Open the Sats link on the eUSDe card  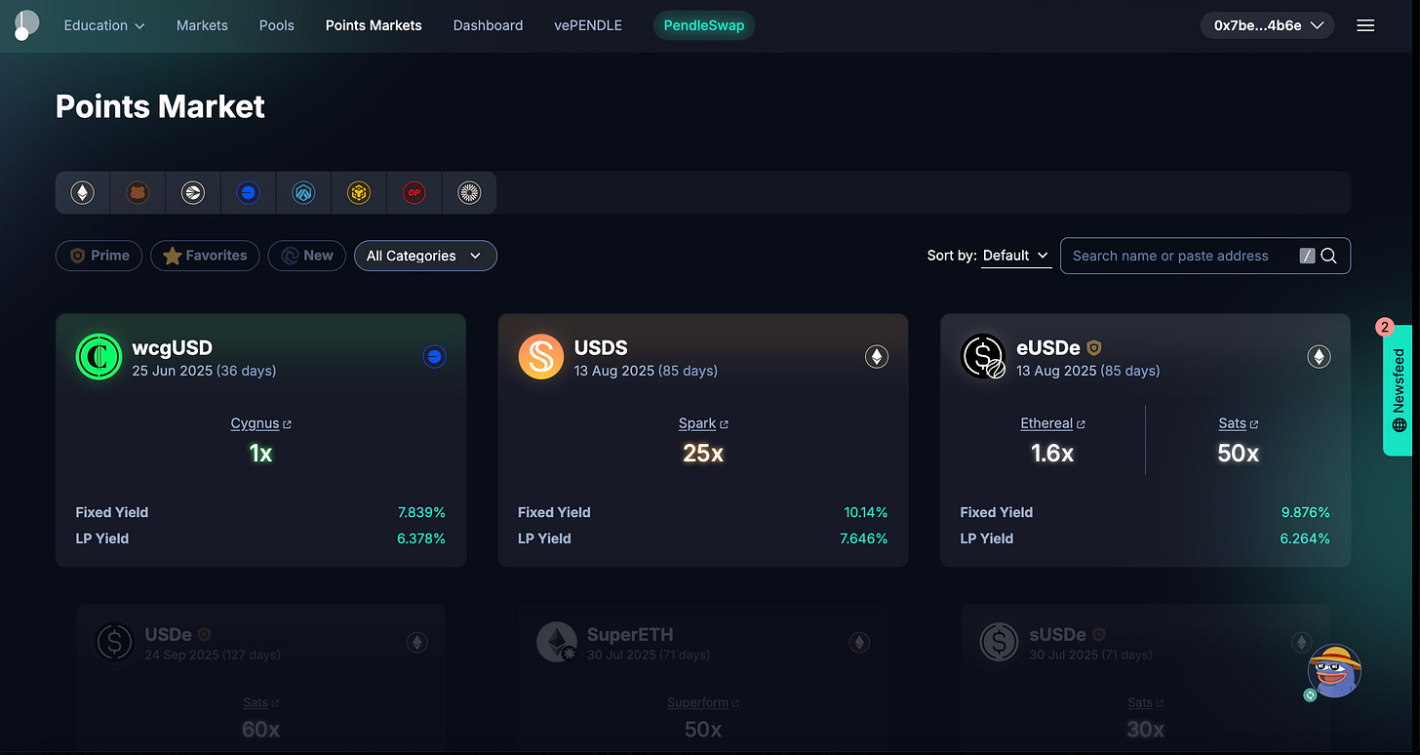click(x=1238, y=423)
